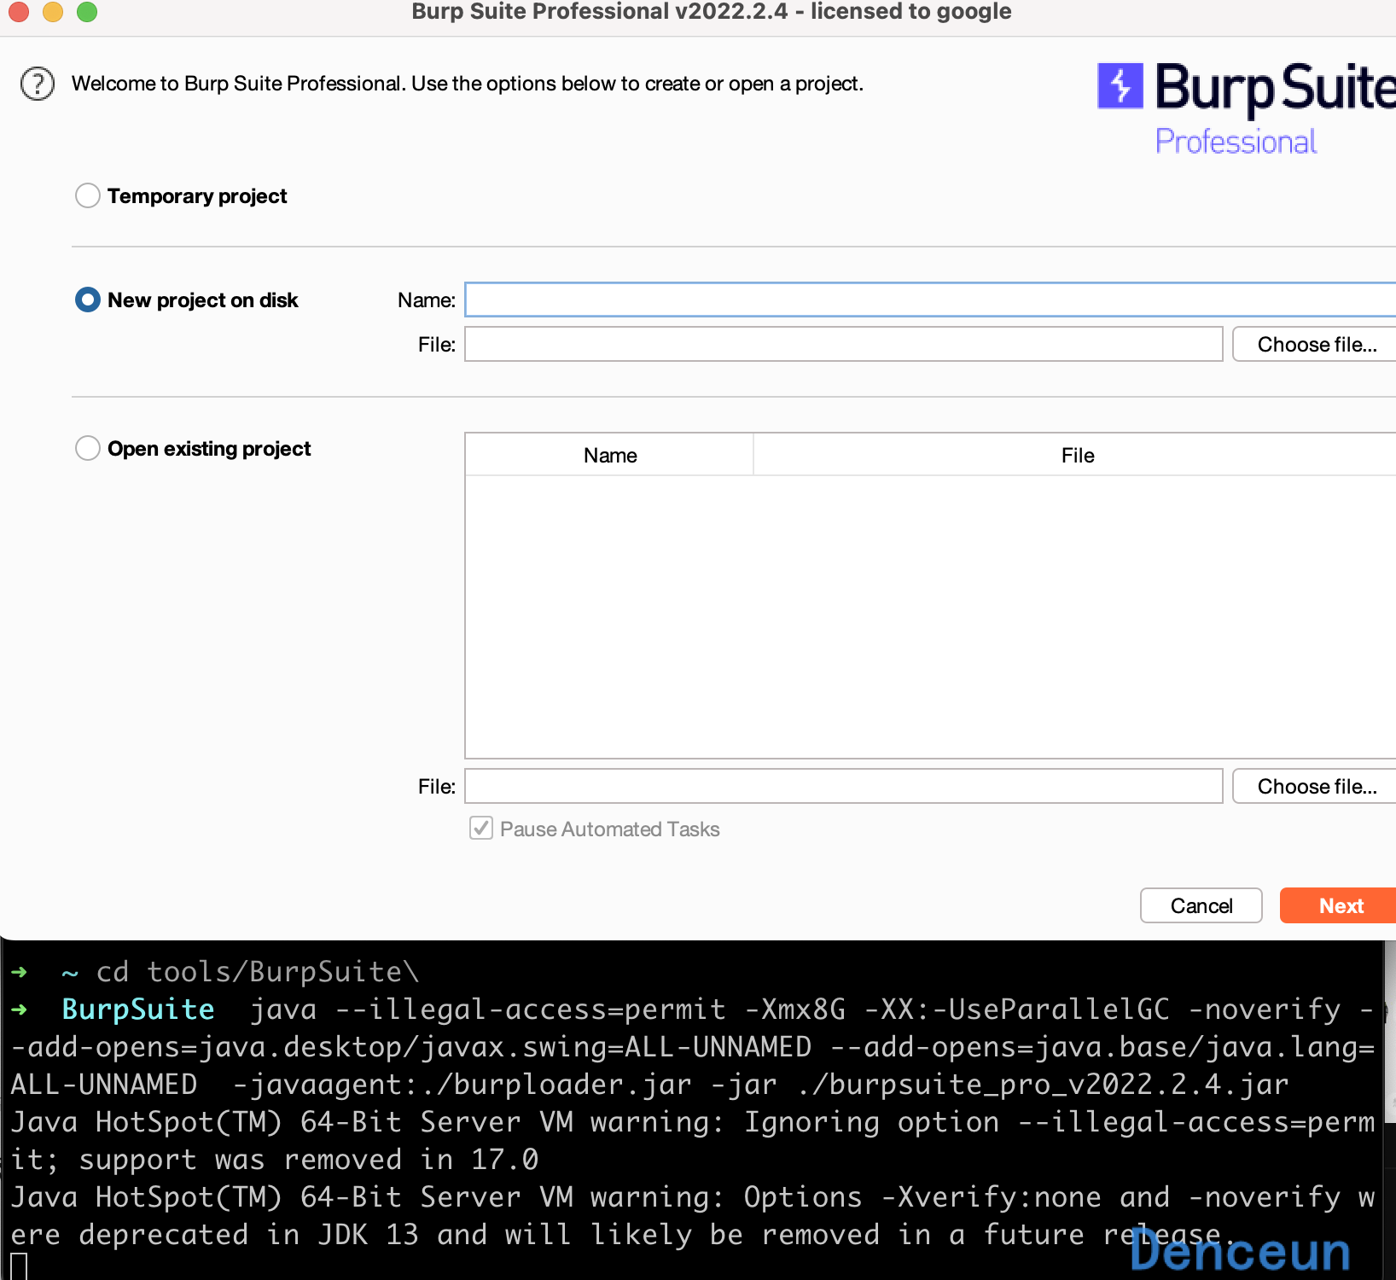Choose file for new project on disk

1315,344
